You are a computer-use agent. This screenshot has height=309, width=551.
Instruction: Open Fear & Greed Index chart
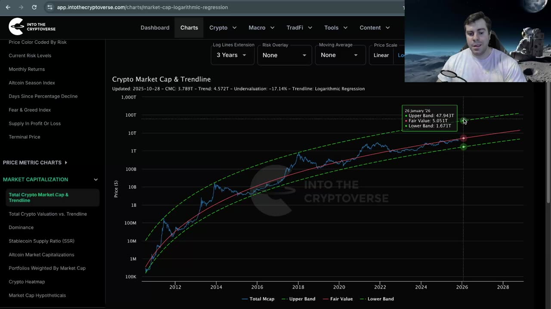(30, 110)
